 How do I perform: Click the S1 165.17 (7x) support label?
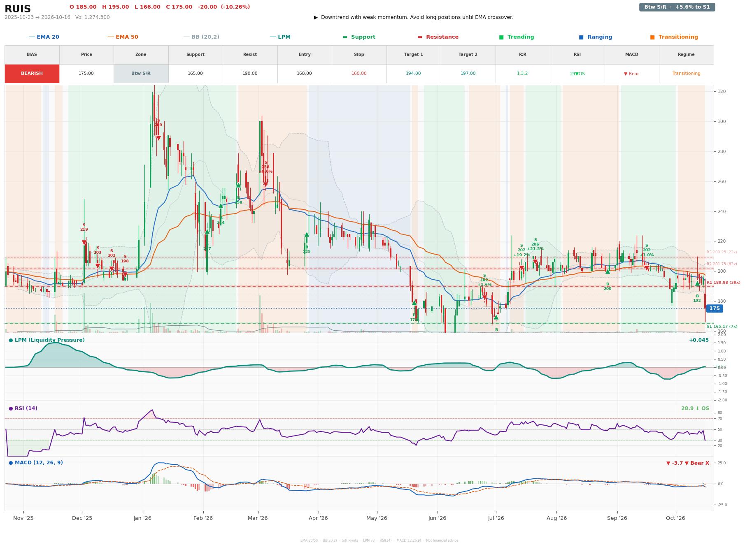pyautogui.click(x=722, y=327)
